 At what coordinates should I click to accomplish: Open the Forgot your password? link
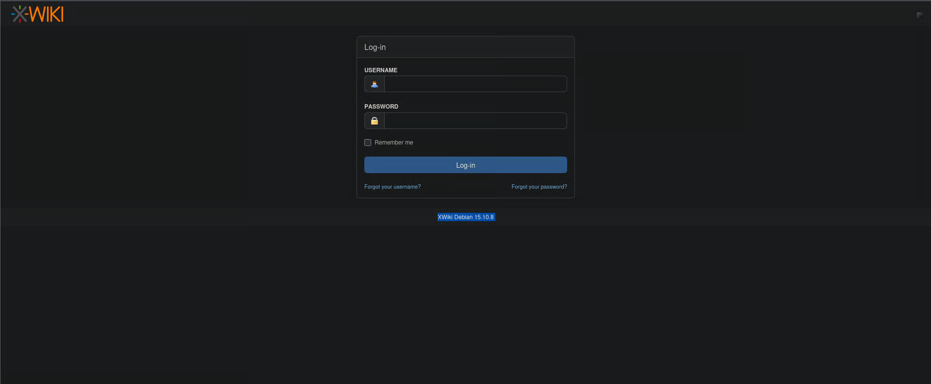point(539,187)
